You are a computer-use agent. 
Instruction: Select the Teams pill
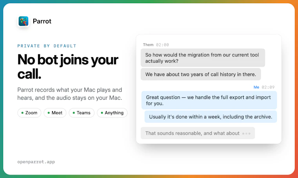pos(82,113)
